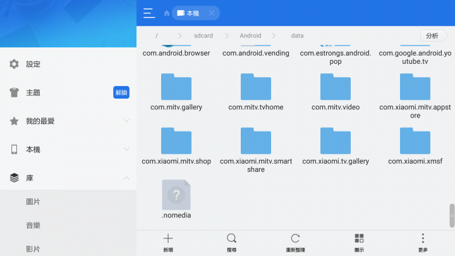Click the com.android.browser label
Viewport: 455px width, 256px height.
point(176,53)
